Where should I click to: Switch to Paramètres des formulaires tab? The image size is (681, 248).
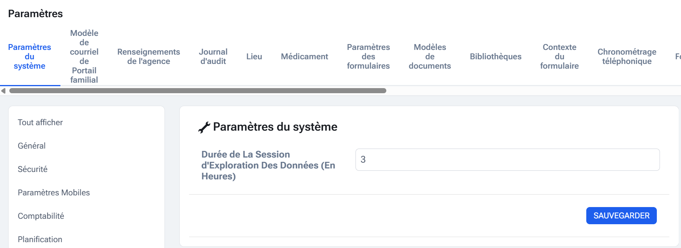368,57
